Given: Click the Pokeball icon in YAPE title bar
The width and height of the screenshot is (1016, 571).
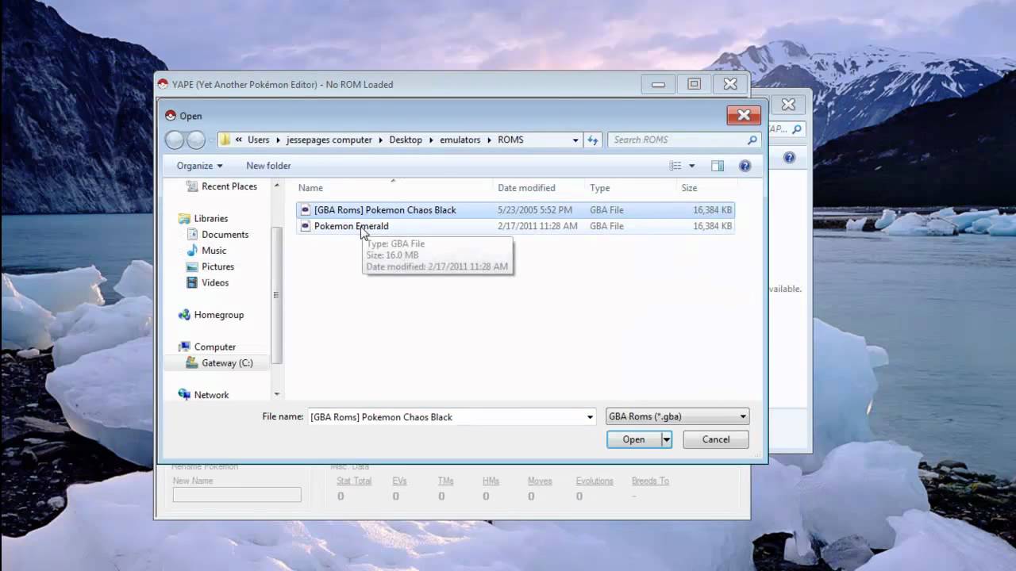Looking at the screenshot, I should point(164,85).
